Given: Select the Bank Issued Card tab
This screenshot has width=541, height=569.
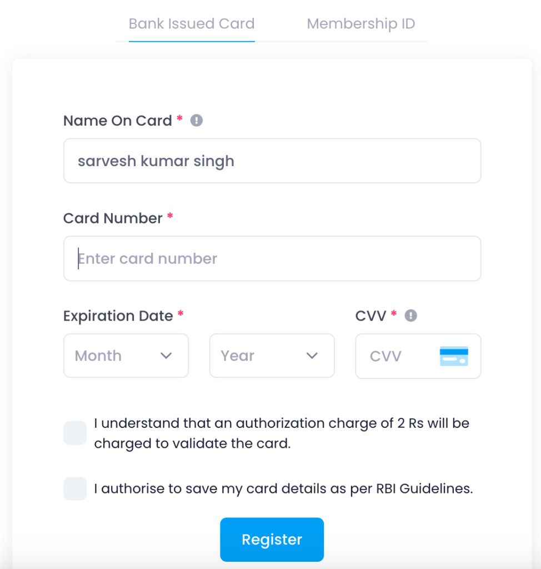Looking at the screenshot, I should tap(192, 24).
